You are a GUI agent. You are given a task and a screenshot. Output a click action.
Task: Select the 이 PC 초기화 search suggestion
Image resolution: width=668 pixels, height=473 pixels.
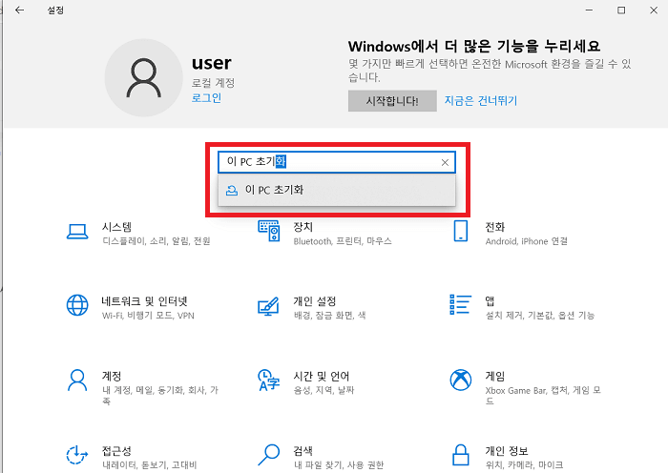coord(337,190)
